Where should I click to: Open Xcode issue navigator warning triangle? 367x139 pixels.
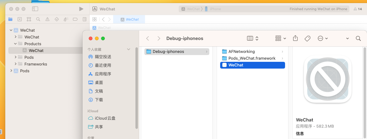coord(48,19)
